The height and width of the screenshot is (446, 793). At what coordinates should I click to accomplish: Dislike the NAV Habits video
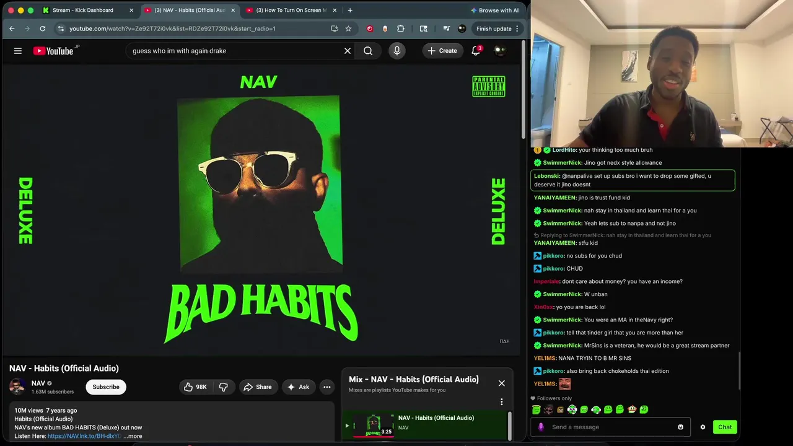point(224,387)
